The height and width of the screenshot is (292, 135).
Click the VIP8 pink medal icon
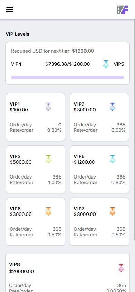[121, 268]
